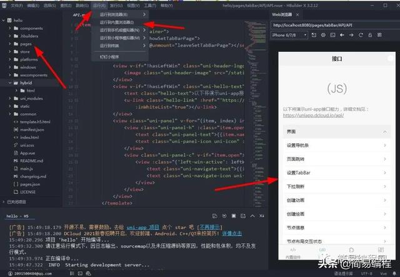The image size is (400, 277).
Task: Collapse the hybrid folder
Action: (x=10, y=83)
